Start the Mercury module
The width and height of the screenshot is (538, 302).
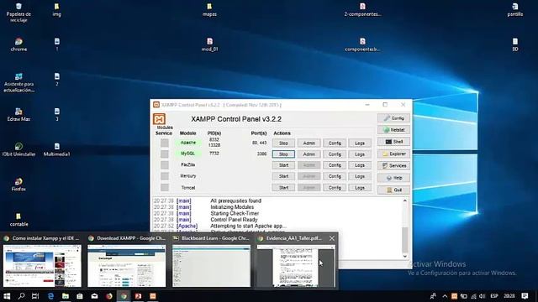(x=283, y=176)
